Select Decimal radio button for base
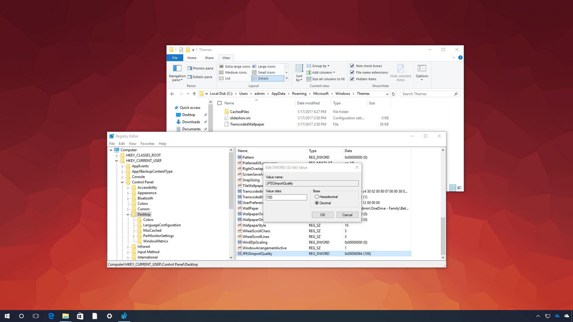This screenshot has width=573, height=322. (x=317, y=203)
